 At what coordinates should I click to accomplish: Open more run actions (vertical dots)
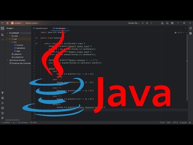tap(151, 23)
